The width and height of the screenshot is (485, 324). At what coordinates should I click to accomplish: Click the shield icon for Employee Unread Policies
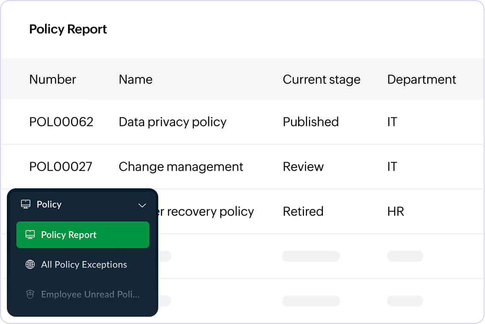(30, 294)
